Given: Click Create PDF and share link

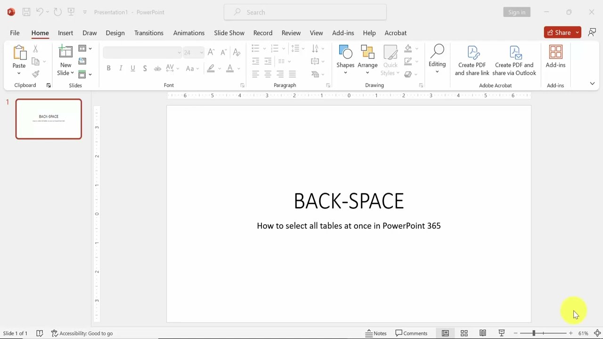Looking at the screenshot, I should (x=472, y=61).
